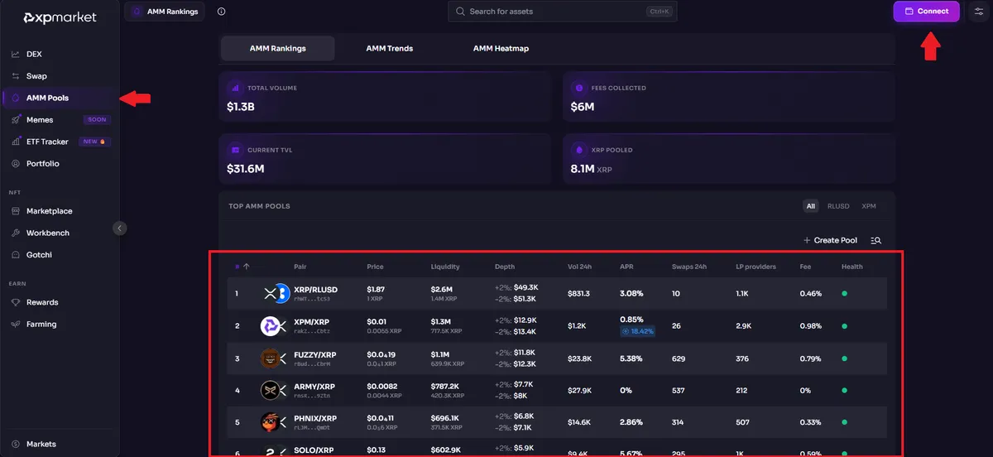Viewport: 993px width, 457px height.
Task: Sort table by Vol 24h column
Action: coord(581,267)
